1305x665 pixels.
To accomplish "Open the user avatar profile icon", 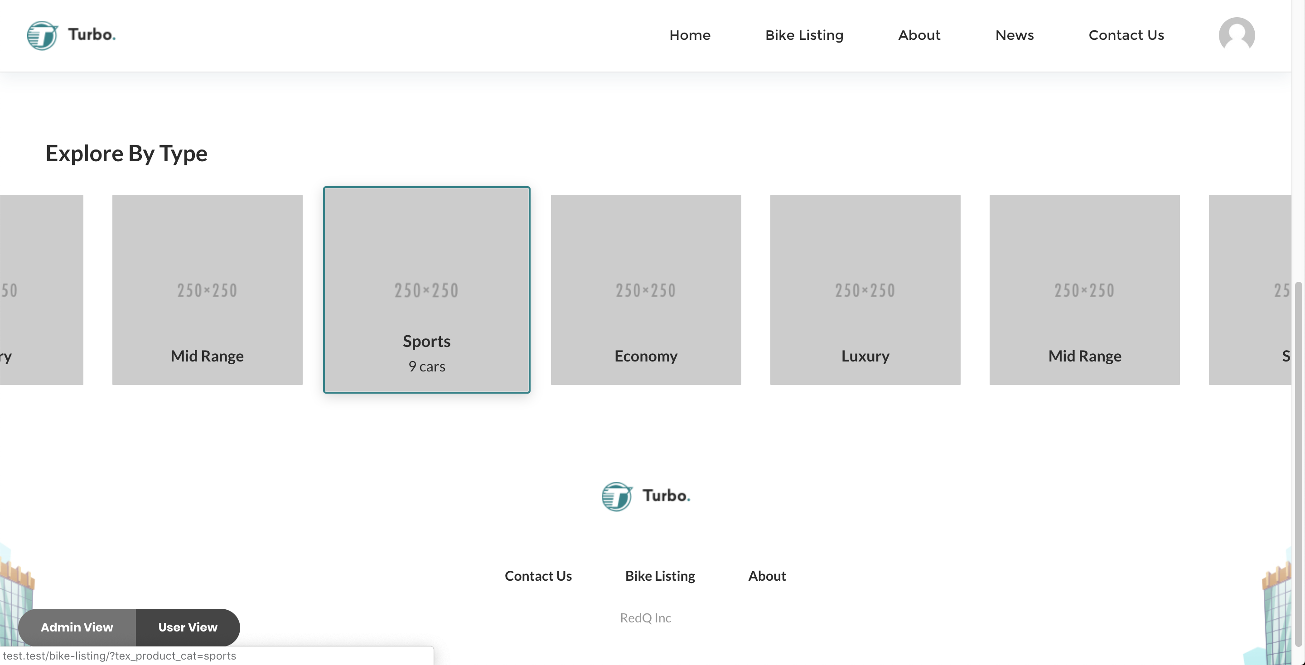I will pos(1236,35).
